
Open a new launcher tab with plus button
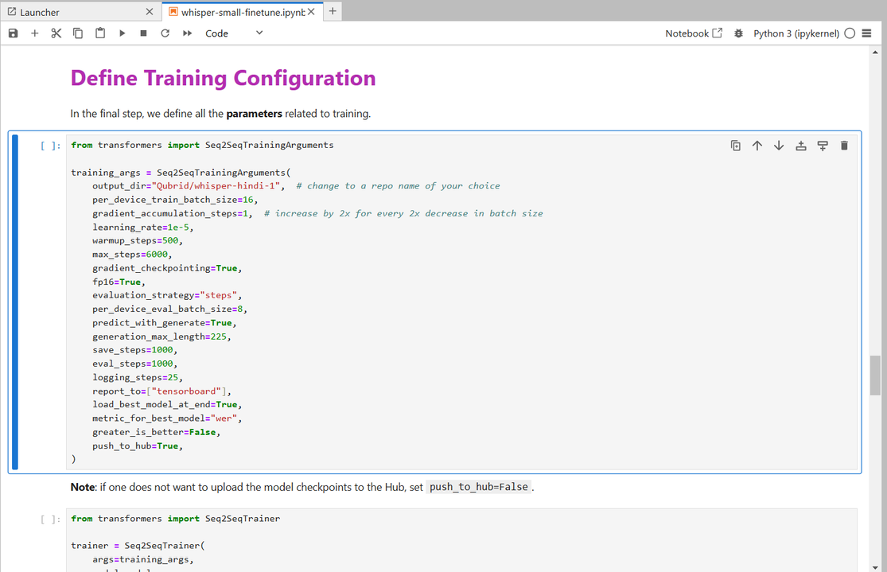[x=333, y=11]
